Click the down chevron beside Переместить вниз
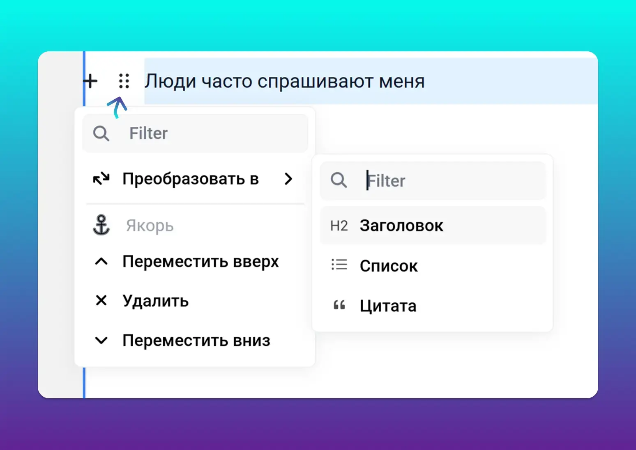This screenshot has width=636, height=450. point(101,340)
